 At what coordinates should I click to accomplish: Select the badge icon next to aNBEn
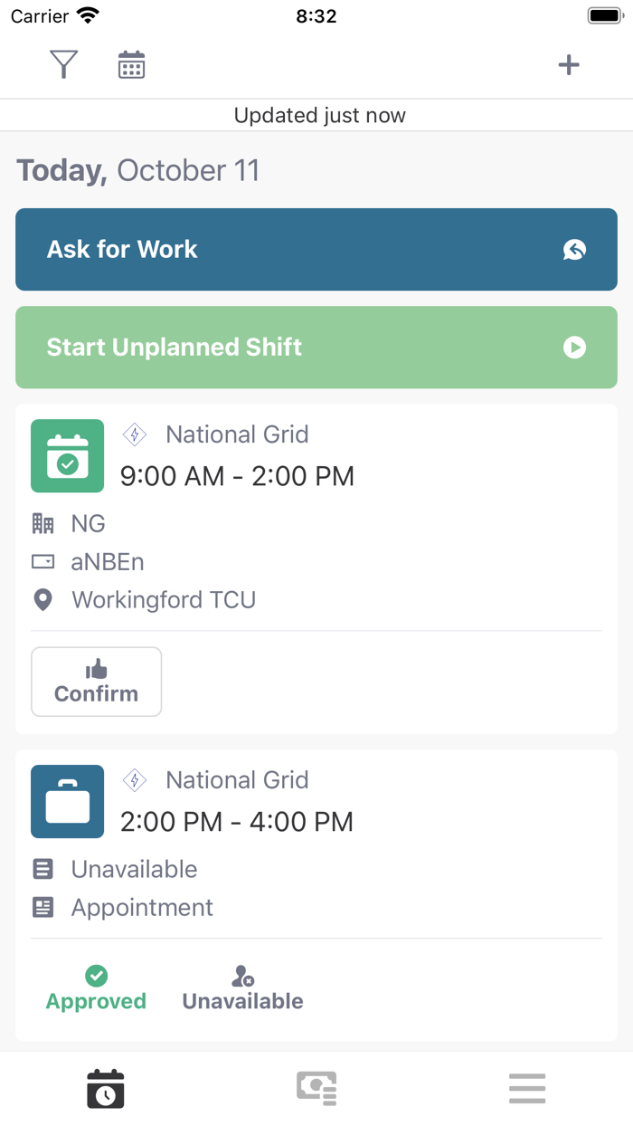coord(43,561)
